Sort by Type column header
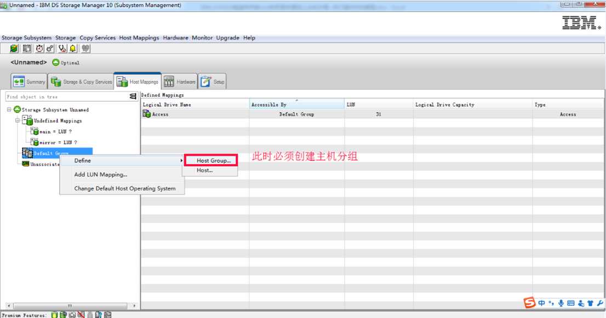The width and height of the screenshot is (606, 318). [x=568, y=104]
